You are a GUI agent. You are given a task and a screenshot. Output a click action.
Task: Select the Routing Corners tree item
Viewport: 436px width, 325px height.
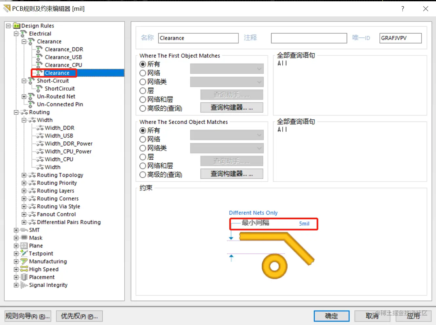(x=58, y=199)
